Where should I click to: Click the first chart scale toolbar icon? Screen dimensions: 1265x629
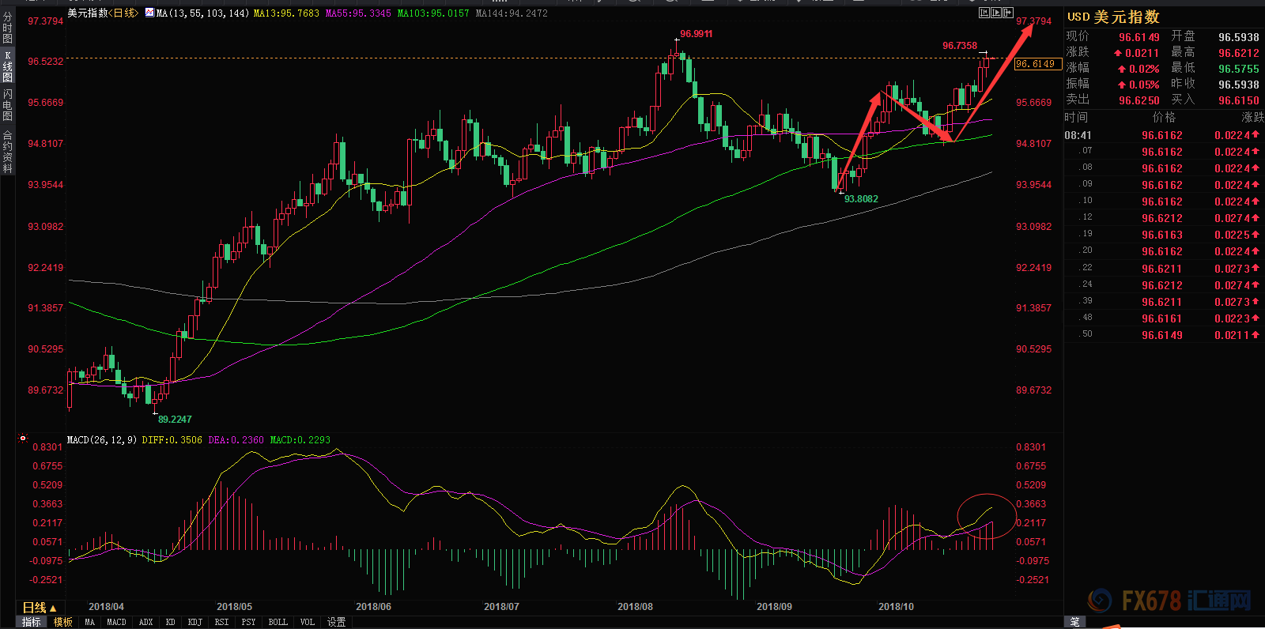coord(984,13)
